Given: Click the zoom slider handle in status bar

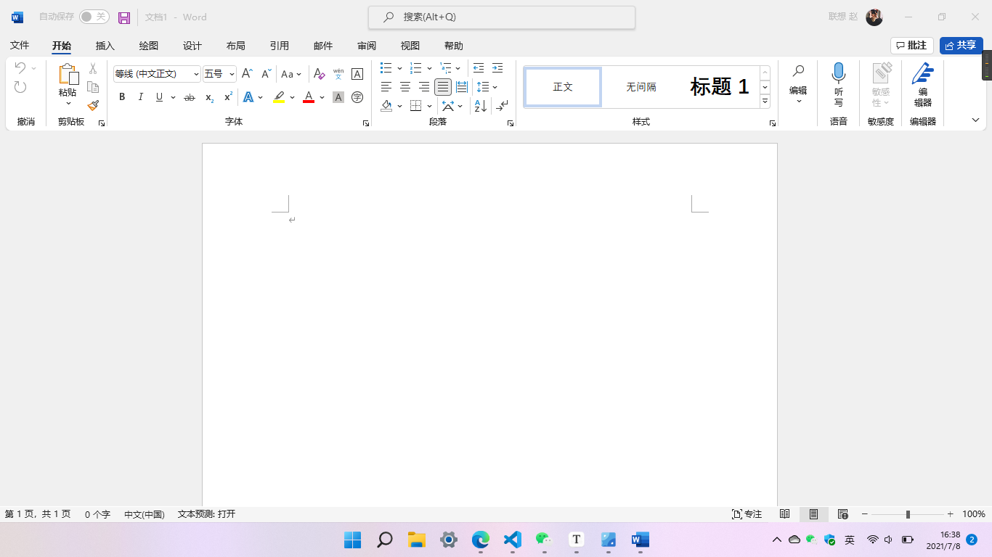Looking at the screenshot, I should [x=908, y=514].
